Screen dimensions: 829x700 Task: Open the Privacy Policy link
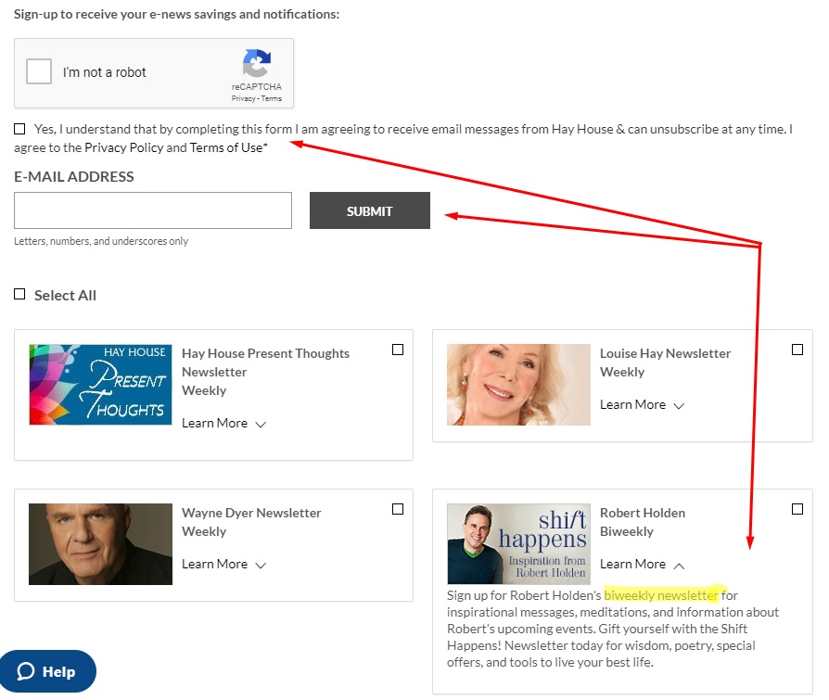coord(124,147)
